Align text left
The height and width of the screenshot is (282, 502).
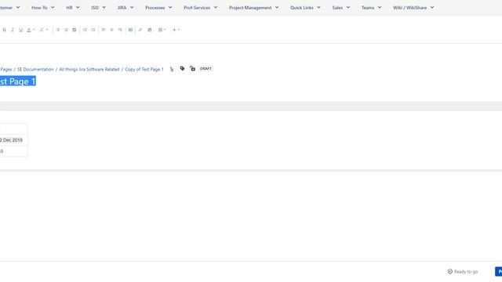104,30
